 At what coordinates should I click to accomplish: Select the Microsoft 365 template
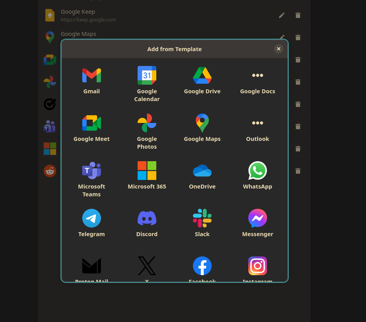click(147, 176)
